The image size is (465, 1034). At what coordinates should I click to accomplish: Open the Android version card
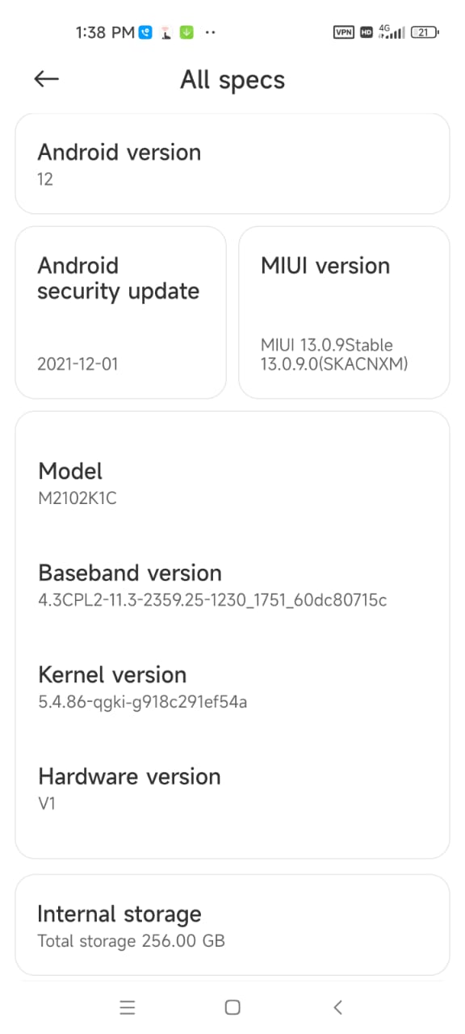(232, 164)
